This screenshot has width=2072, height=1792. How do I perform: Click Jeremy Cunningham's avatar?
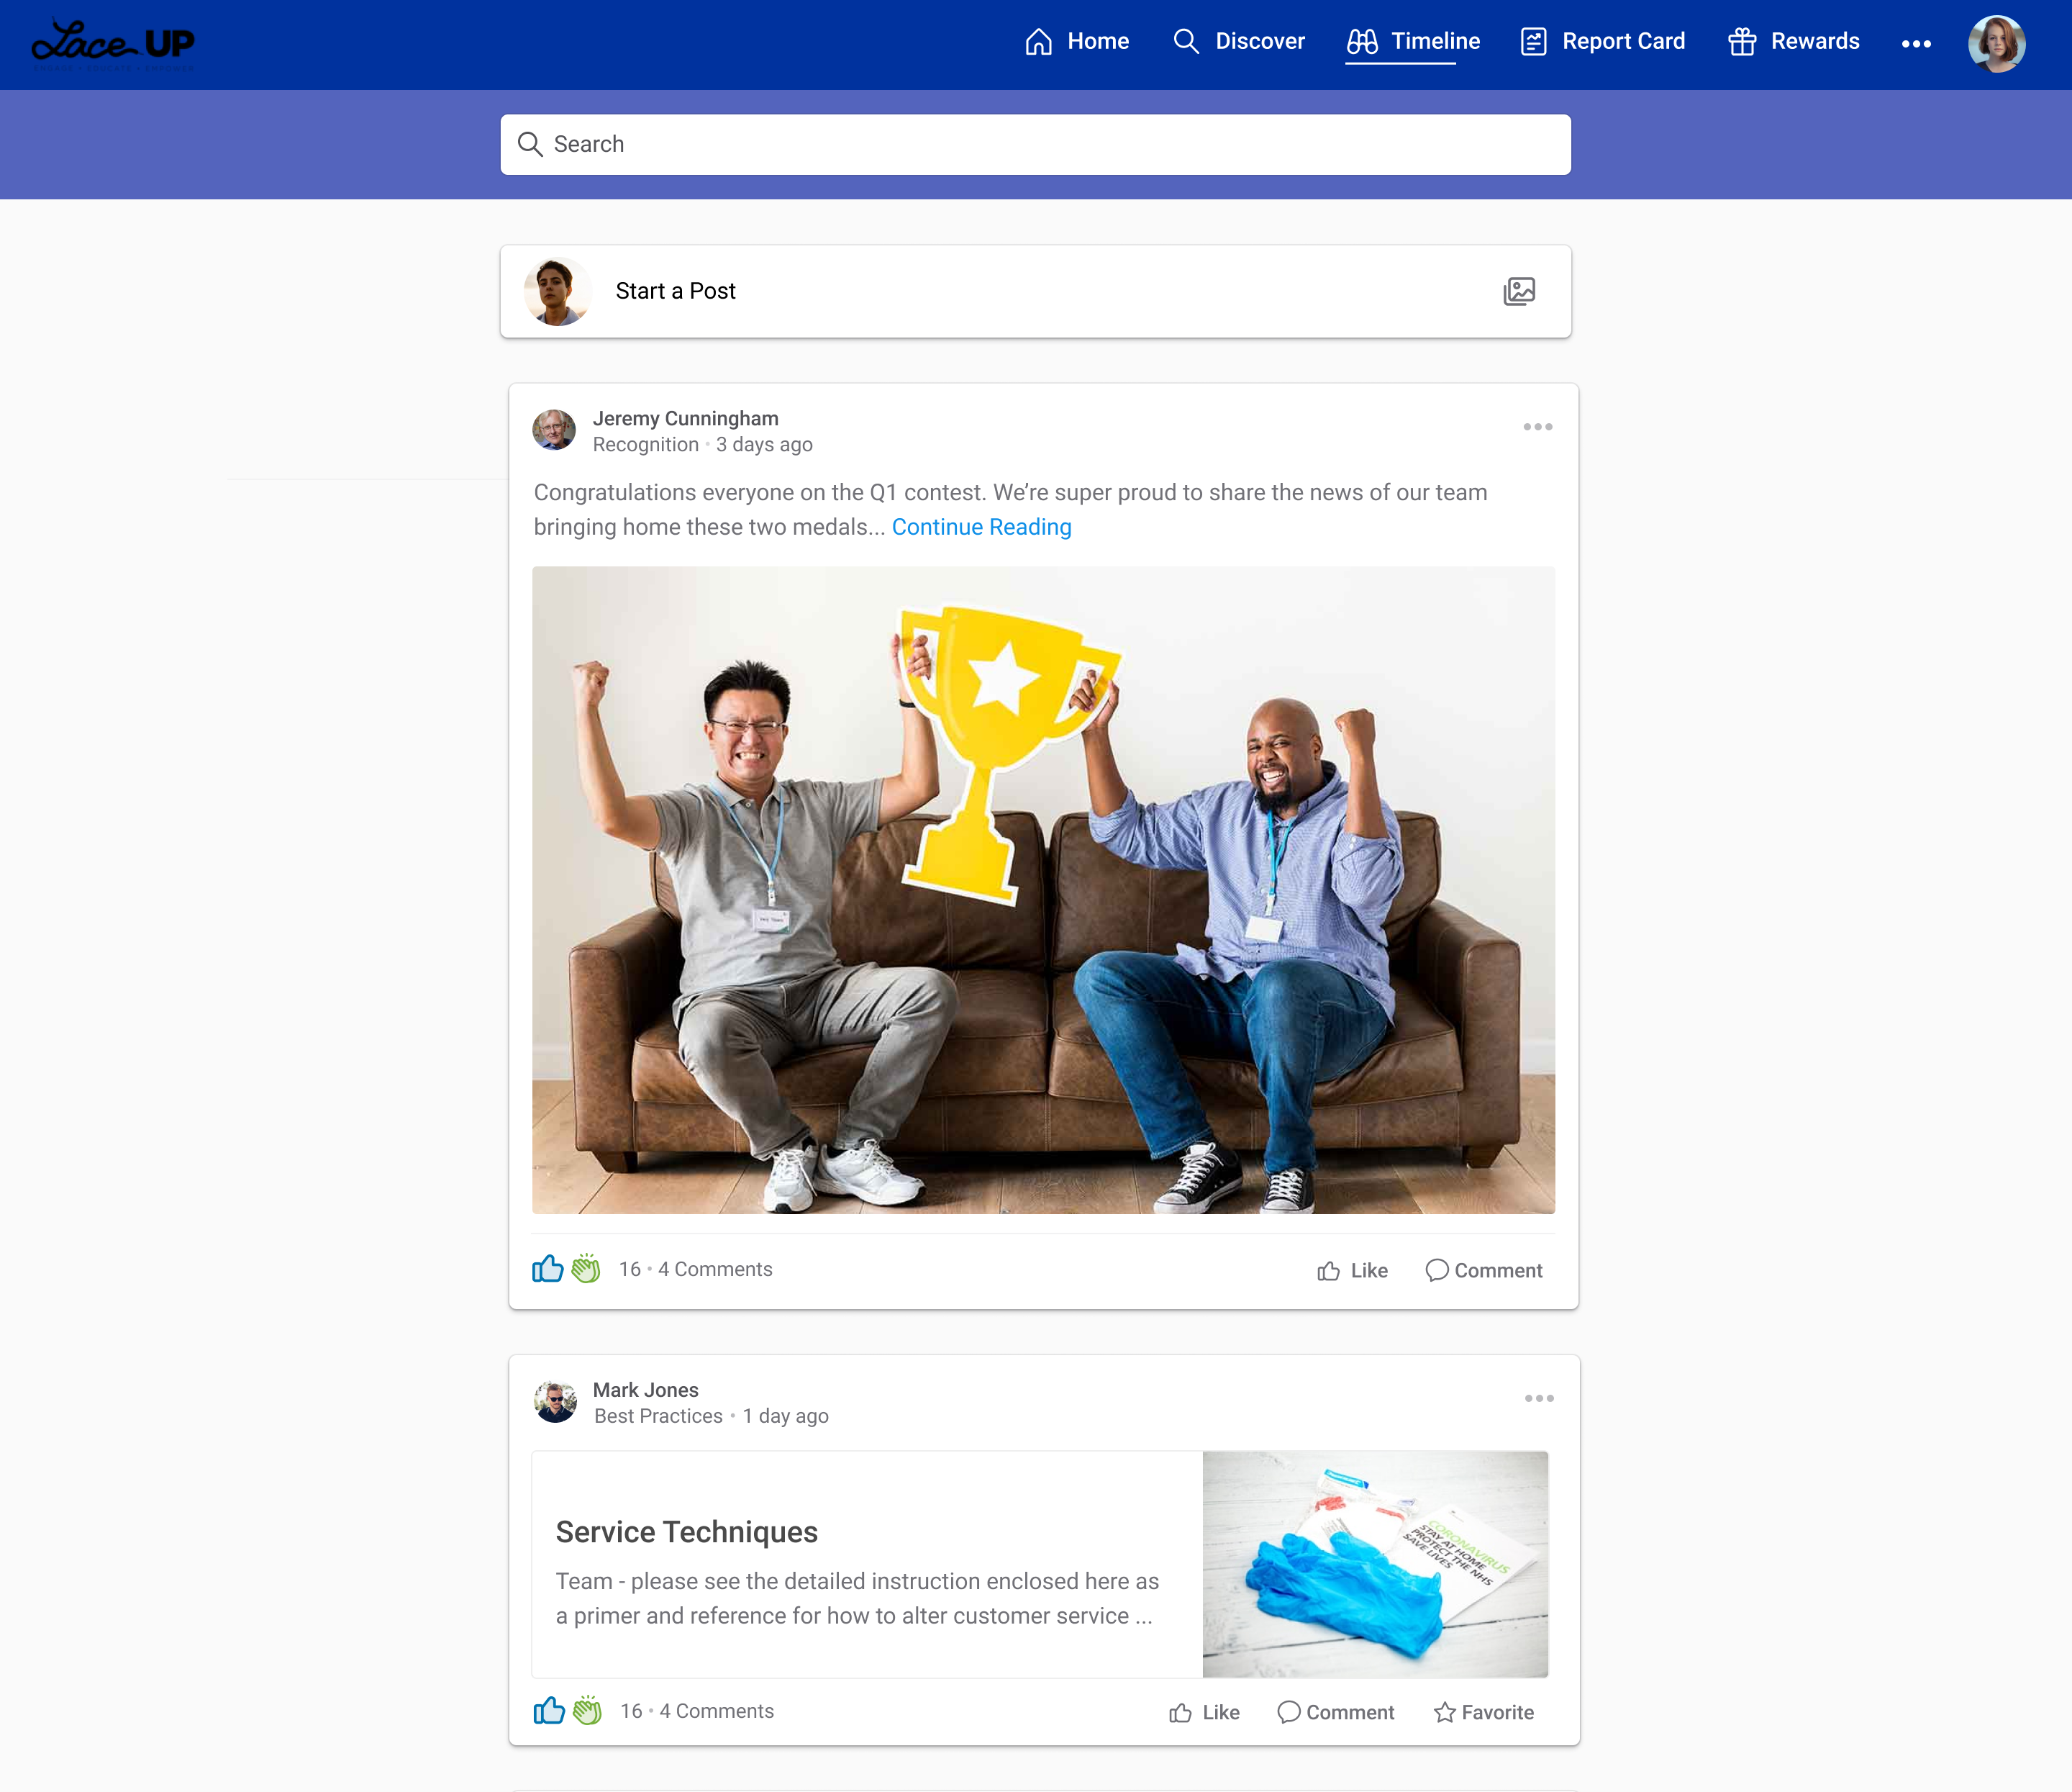[554, 430]
